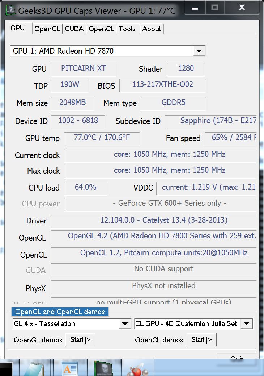Click the Mem type value GDDR5

coord(174,104)
